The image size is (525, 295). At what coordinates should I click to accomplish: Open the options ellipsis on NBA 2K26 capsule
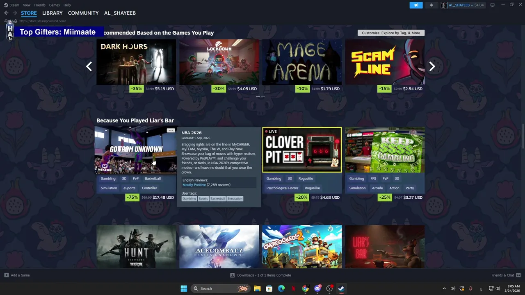pyautogui.click(x=171, y=131)
